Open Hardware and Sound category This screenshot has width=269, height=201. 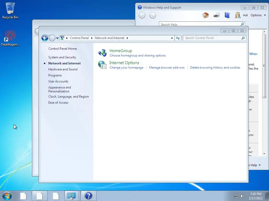(x=63, y=69)
